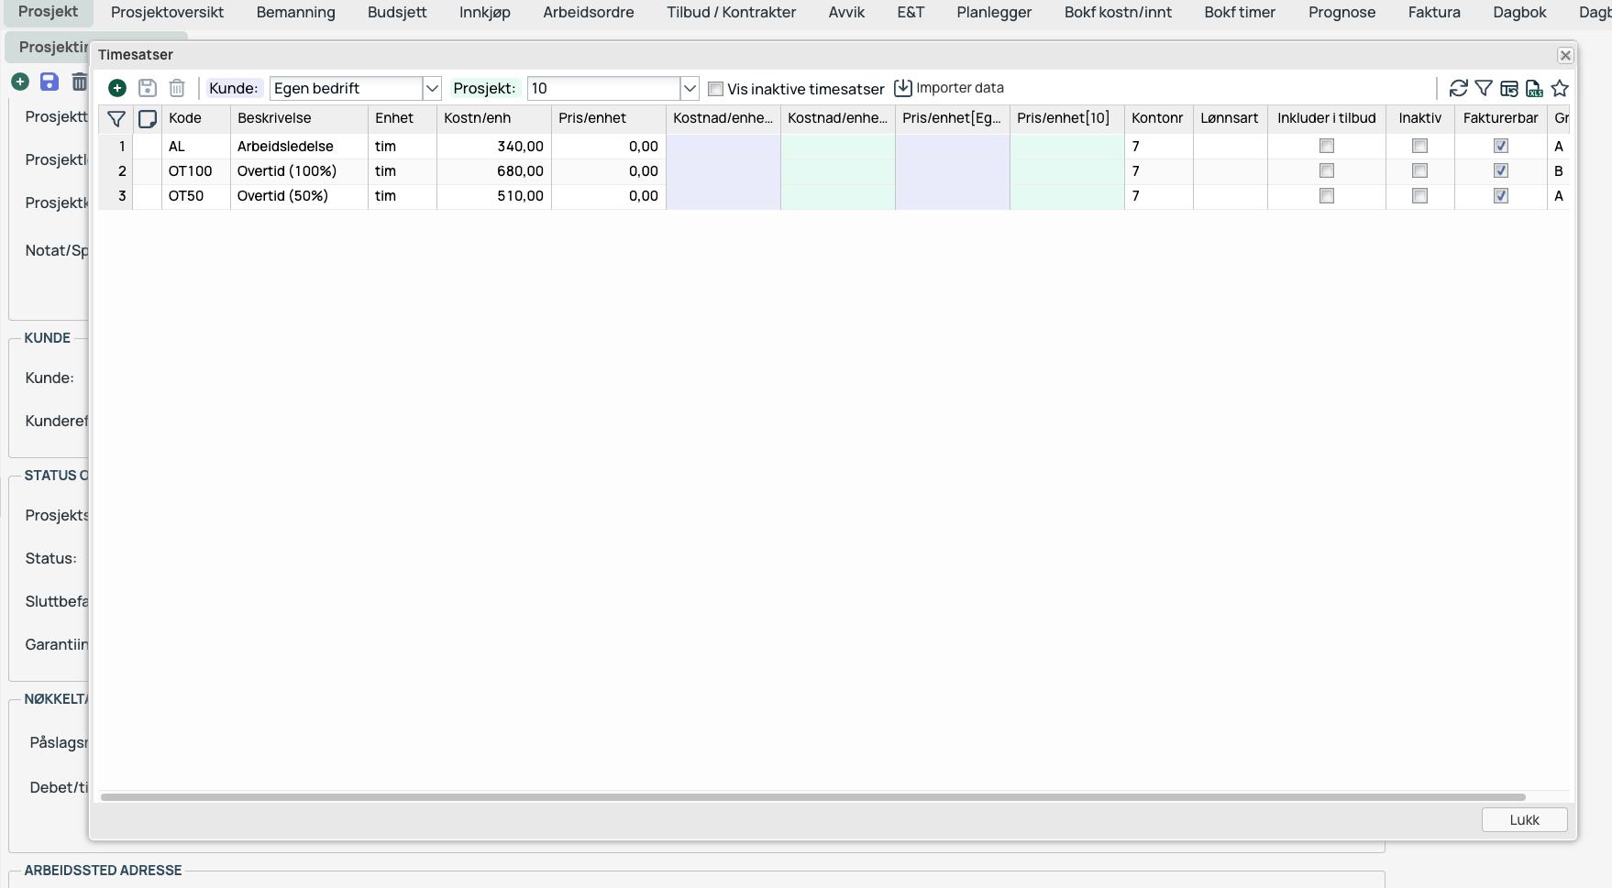Sort by the Beskrivelse column header
Image resolution: width=1612 pixels, height=888 pixels.
299,118
